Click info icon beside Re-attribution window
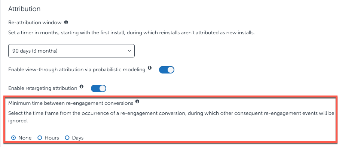 coord(66,22)
